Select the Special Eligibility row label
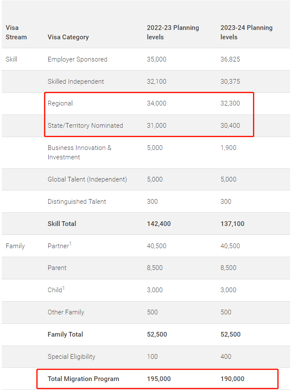The width and height of the screenshot is (291, 390). 71,356
